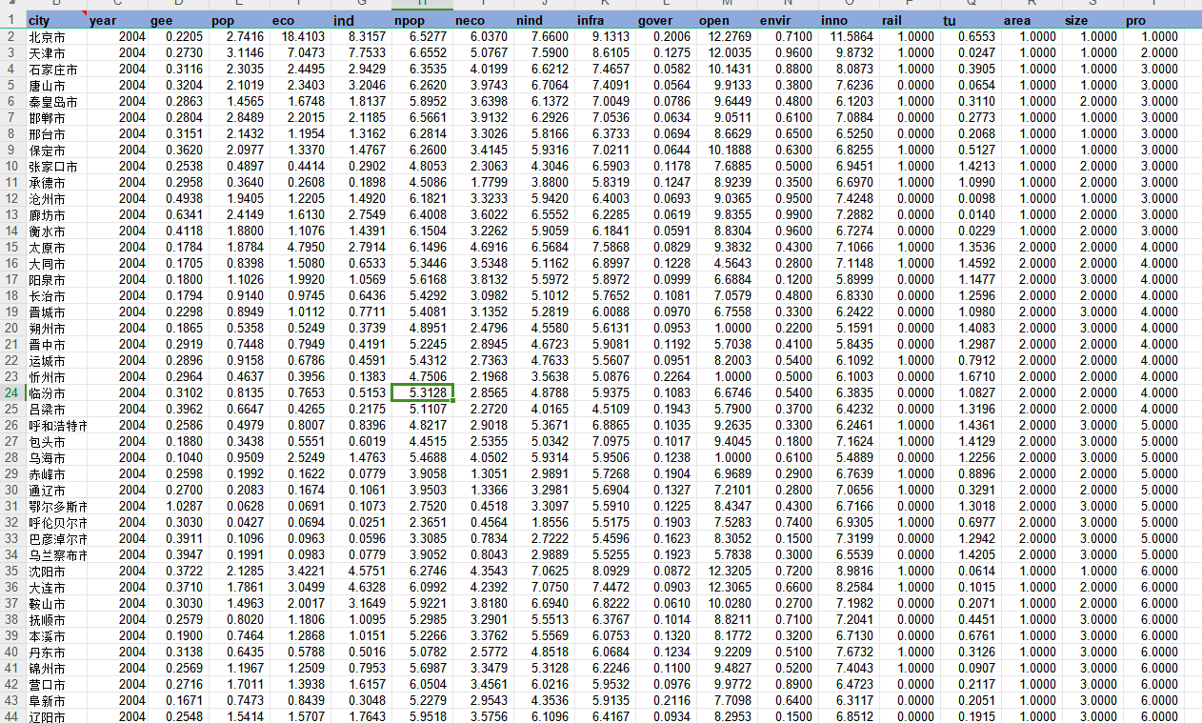Image resolution: width=1202 pixels, height=723 pixels.
Task: Click the 'gover' header cell
Action: coord(666,21)
